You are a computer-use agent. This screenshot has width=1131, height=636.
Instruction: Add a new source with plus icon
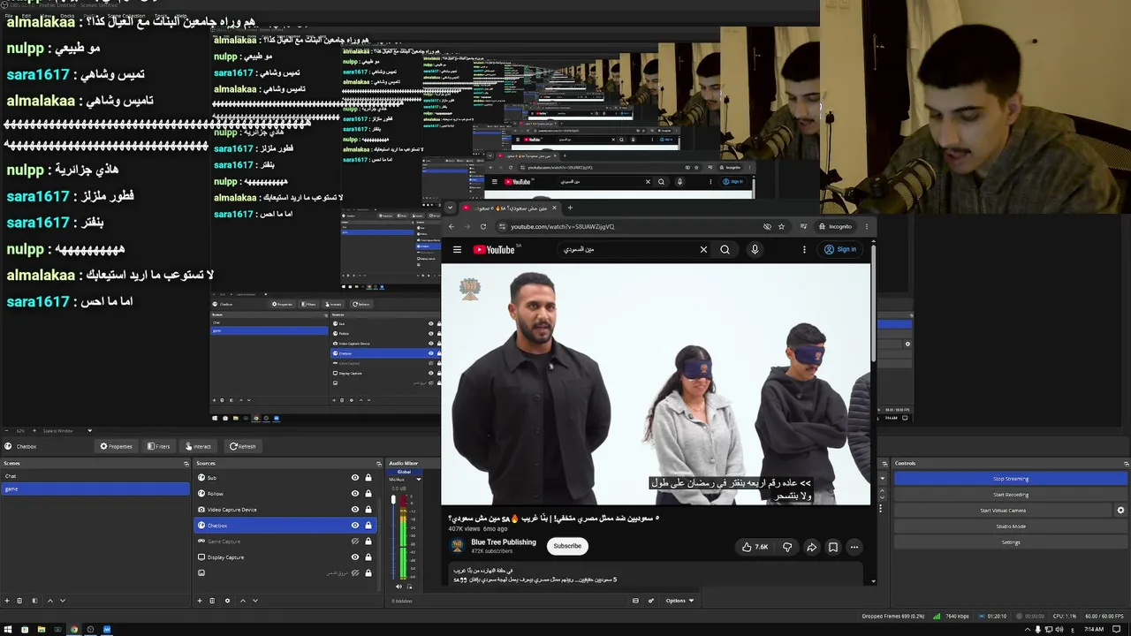[200, 601]
